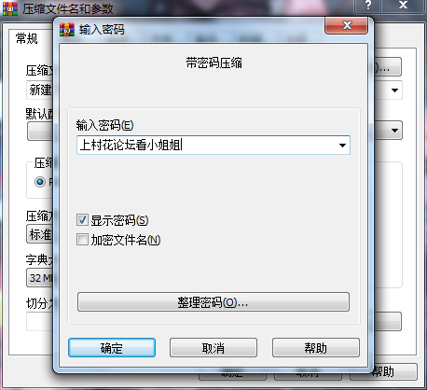Switch to the 常规 tab
The image size is (427, 390).
[27, 39]
